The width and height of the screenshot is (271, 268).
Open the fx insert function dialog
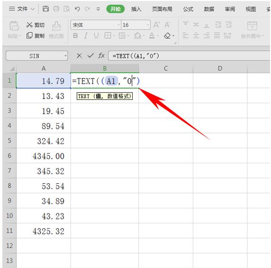pos(101,55)
